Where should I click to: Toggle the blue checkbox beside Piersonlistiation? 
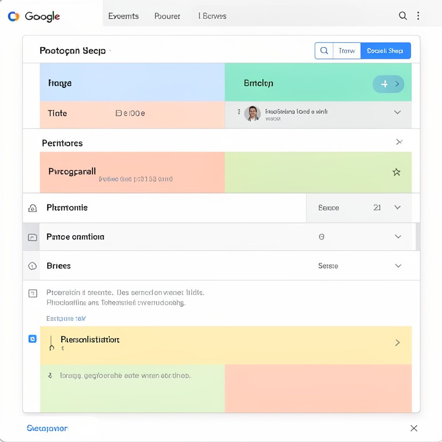click(x=32, y=338)
